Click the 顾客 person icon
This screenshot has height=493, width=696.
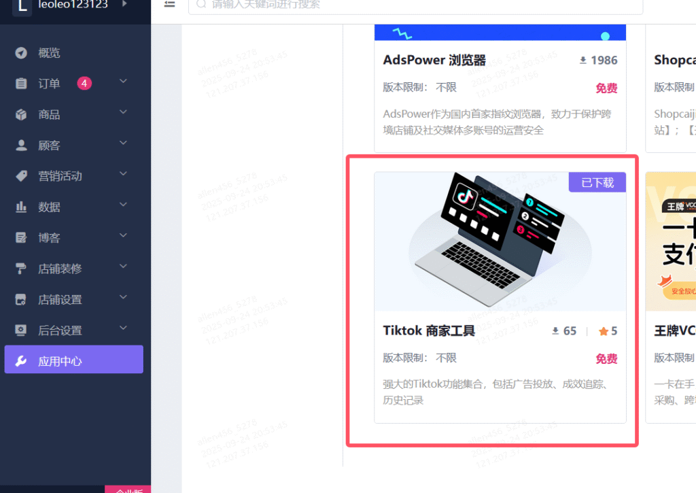[x=21, y=146]
